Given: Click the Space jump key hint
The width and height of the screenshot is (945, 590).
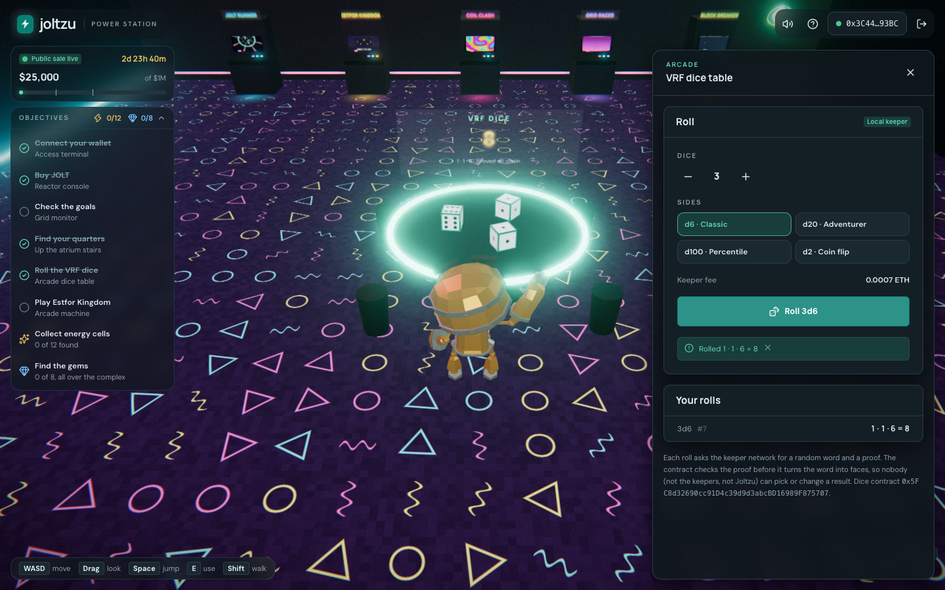Looking at the screenshot, I should click(154, 568).
